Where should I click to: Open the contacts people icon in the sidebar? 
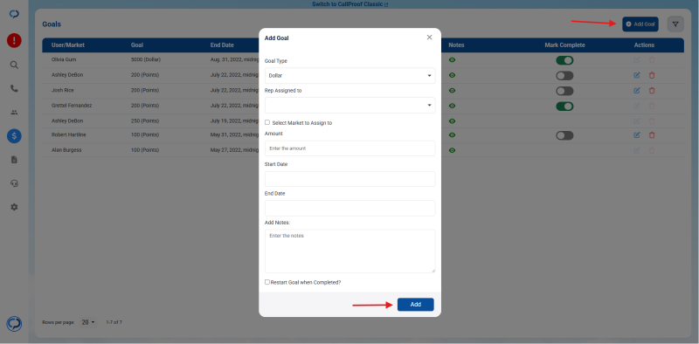click(14, 113)
